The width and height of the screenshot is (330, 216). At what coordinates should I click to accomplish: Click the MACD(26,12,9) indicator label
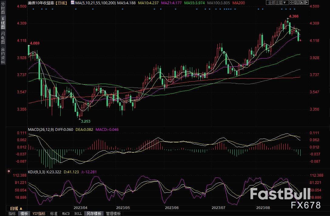[x=41, y=129]
